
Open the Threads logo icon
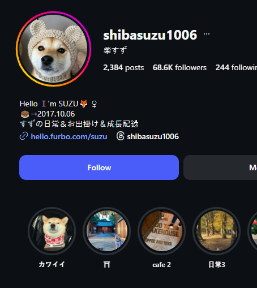(121, 136)
